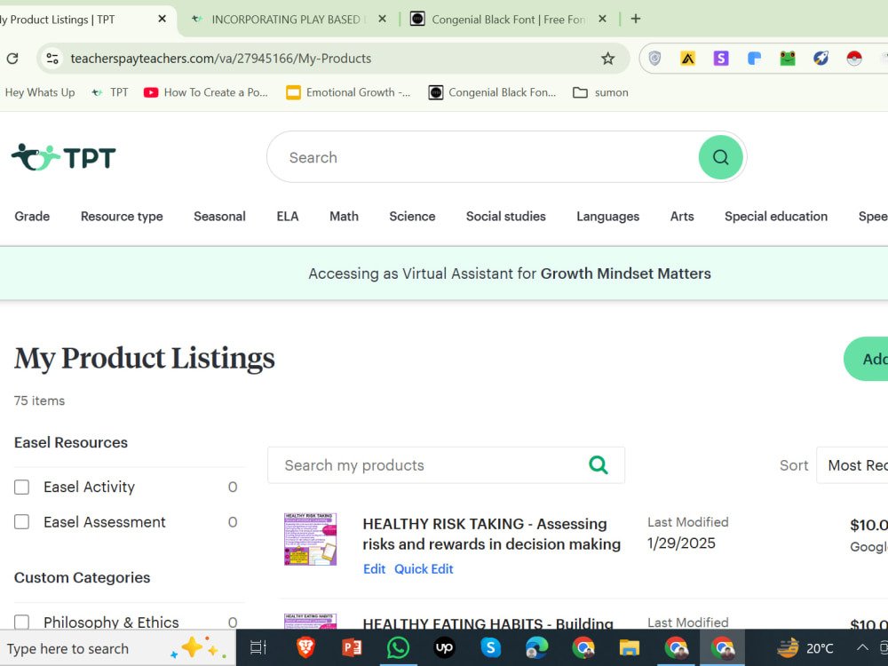Open Microsoft Edge from the taskbar
The height and width of the screenshot is (666, 888).
point(537,647)
